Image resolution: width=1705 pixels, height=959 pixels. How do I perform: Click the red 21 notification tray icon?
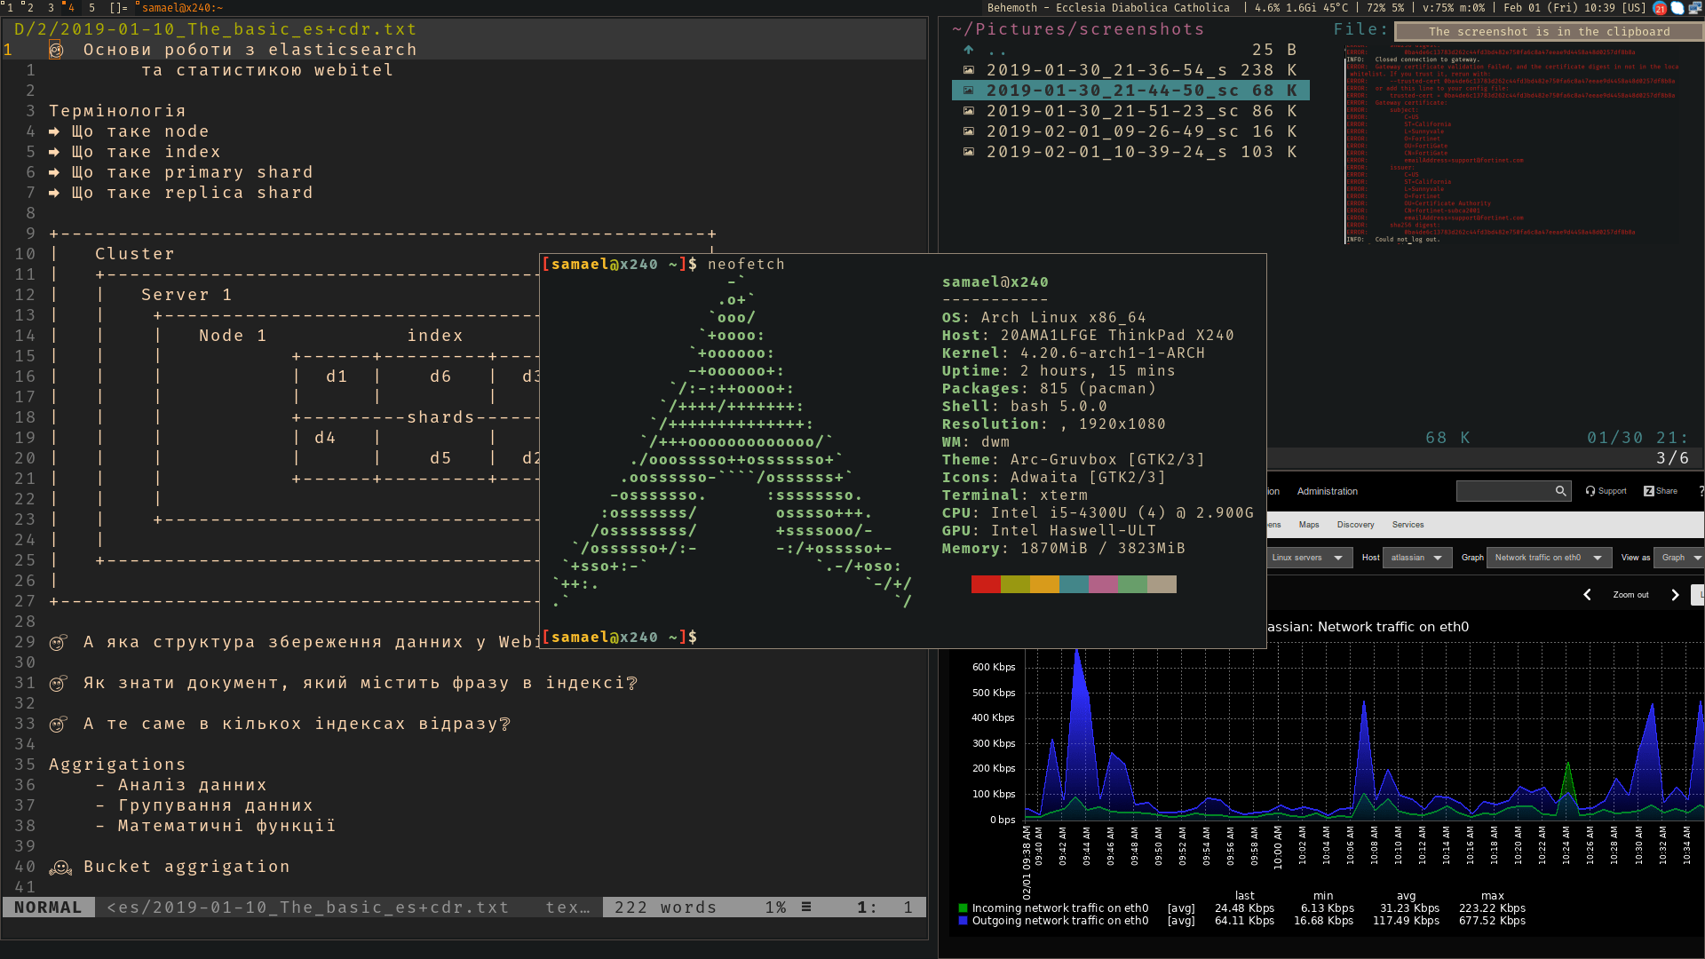pyautogui.click(x=1659, y=8)
